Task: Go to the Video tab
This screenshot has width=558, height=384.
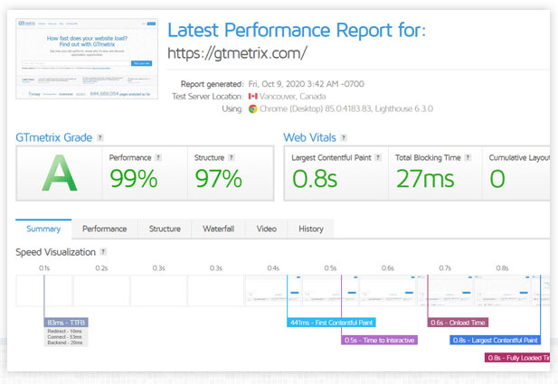Action: (266, 229)
